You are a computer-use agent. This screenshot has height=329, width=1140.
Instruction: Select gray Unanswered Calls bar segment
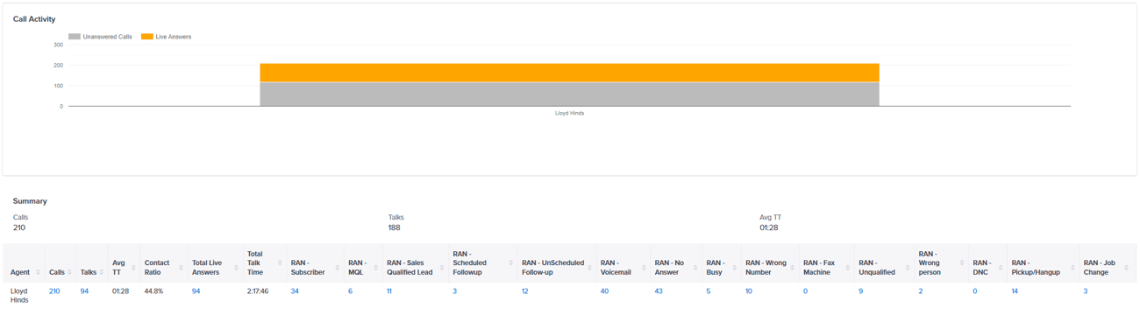pos(569,94)
